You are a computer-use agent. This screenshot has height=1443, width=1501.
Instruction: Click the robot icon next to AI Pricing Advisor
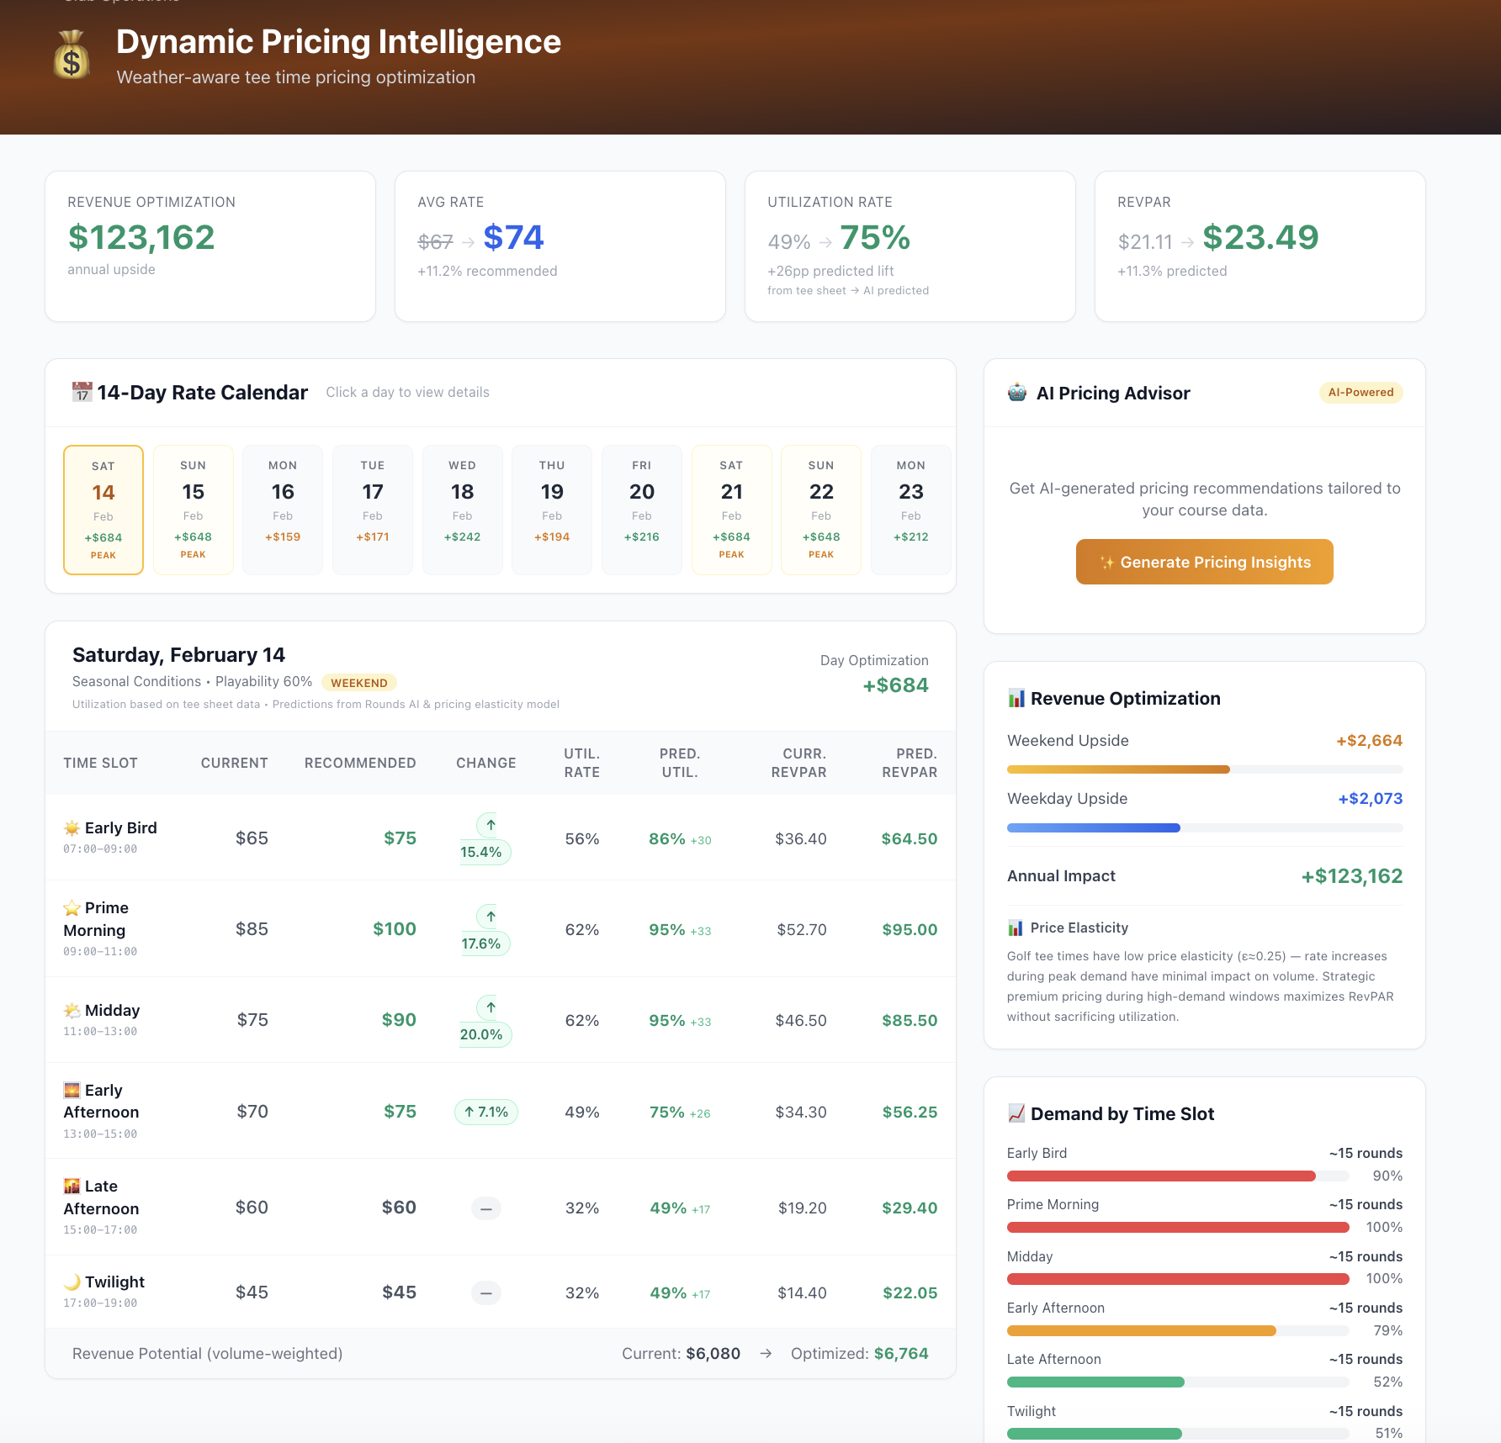pos(1018,393)
